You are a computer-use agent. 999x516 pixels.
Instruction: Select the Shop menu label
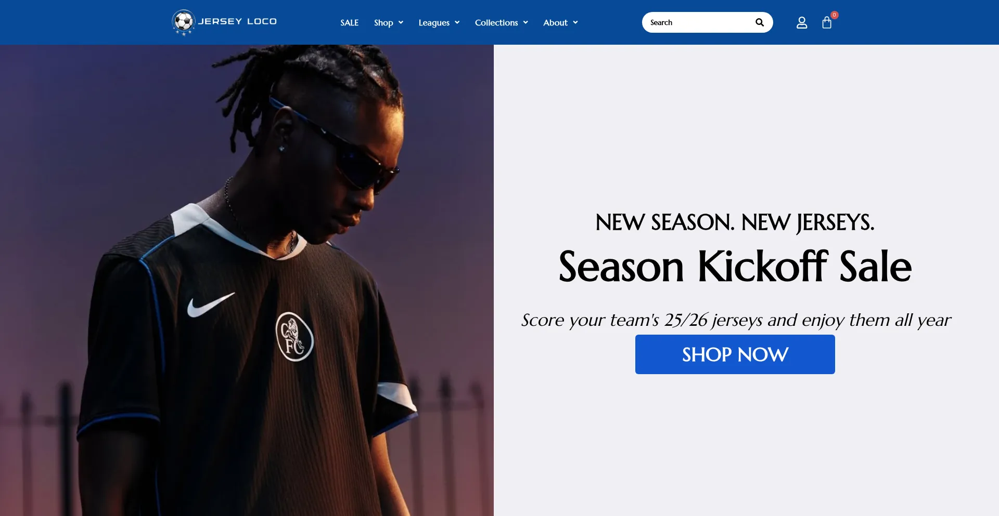click(383, 22)
